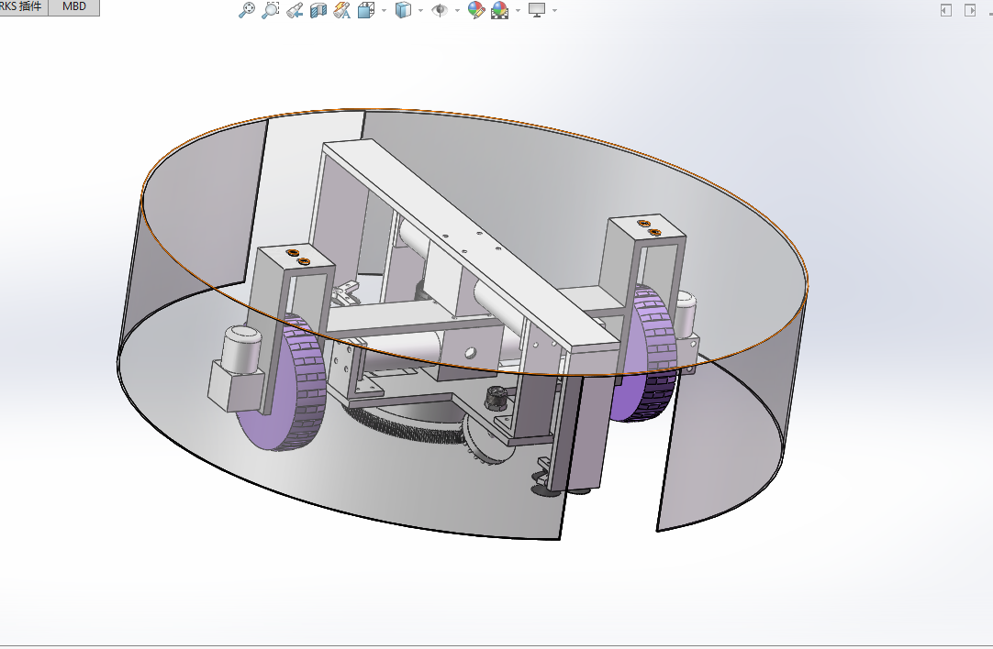
Task: Open the View Settings dropdown arrow
Action: [554, 11]
